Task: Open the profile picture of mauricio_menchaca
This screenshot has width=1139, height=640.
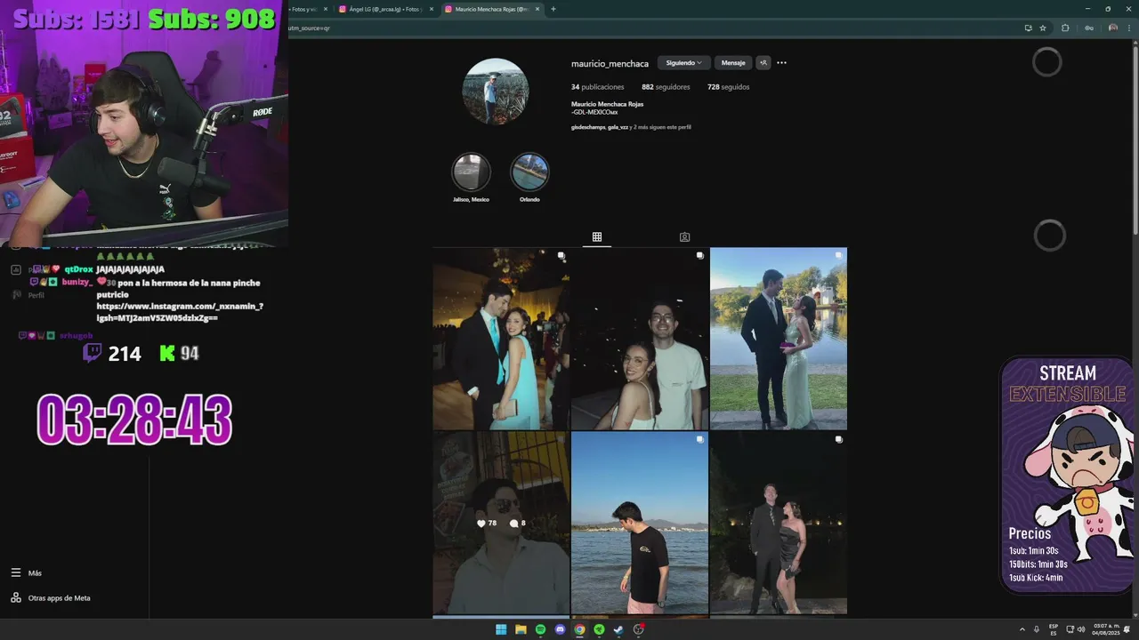Action: 496,92
